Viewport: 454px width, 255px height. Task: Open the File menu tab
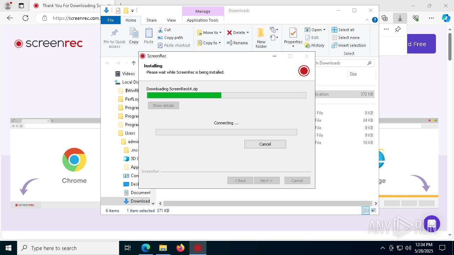(x=111, y=20)
